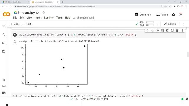Open browser extensions puzzle icon

[x=174, y=6]
